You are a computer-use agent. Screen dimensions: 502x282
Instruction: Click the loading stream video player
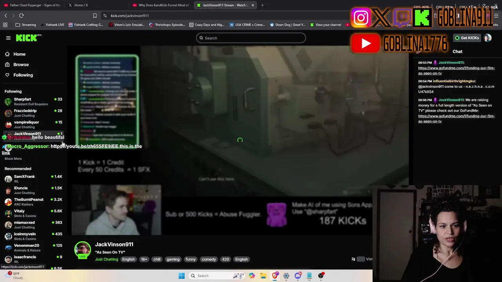tap(240, 140)
